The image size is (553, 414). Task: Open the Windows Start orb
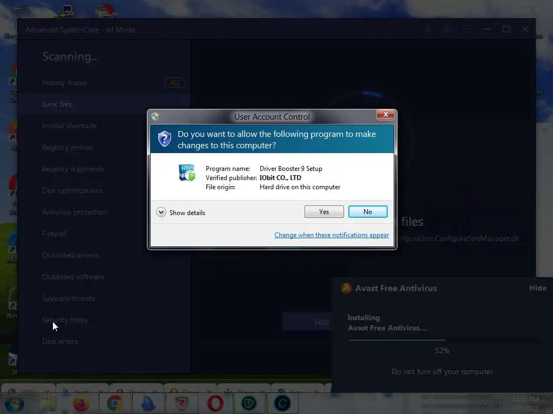pyautogui.click(x=15, y=403)
